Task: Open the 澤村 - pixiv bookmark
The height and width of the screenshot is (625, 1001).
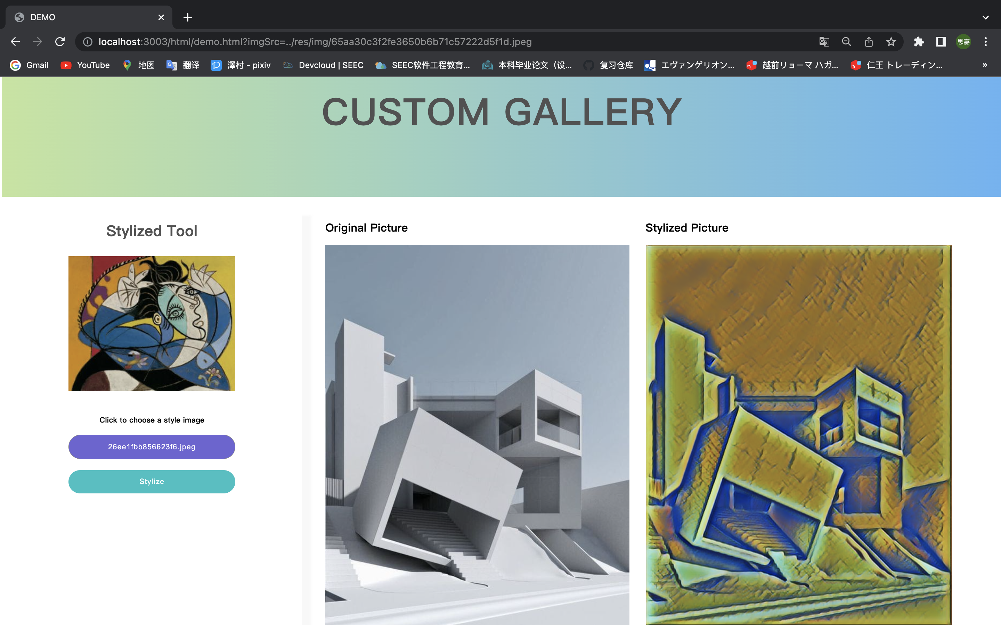Action: coord(241,65)
